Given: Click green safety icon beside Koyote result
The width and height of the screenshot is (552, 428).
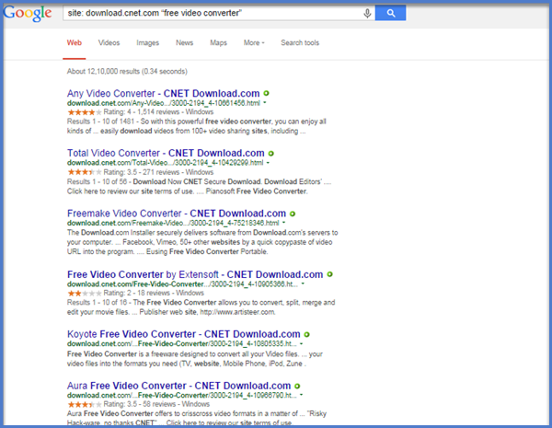Looking at the screenshot, I should [307, 334].
